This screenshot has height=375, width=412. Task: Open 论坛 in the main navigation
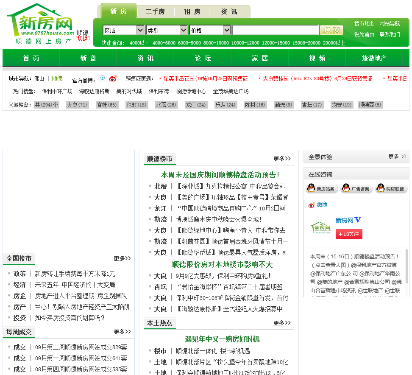[203, 58]
